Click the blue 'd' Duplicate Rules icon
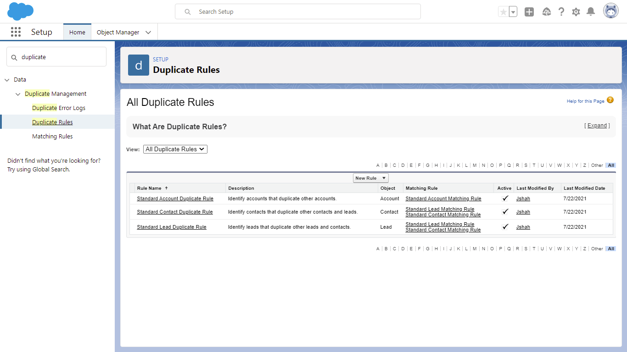 (x=139, y=65)
